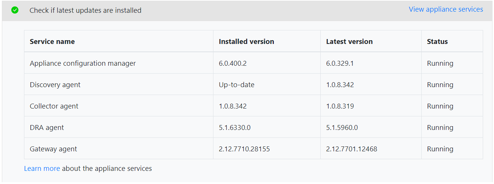Select the DRA agent service name
The width and height of the screenshot is (494, 184).
tap(47, 128)
